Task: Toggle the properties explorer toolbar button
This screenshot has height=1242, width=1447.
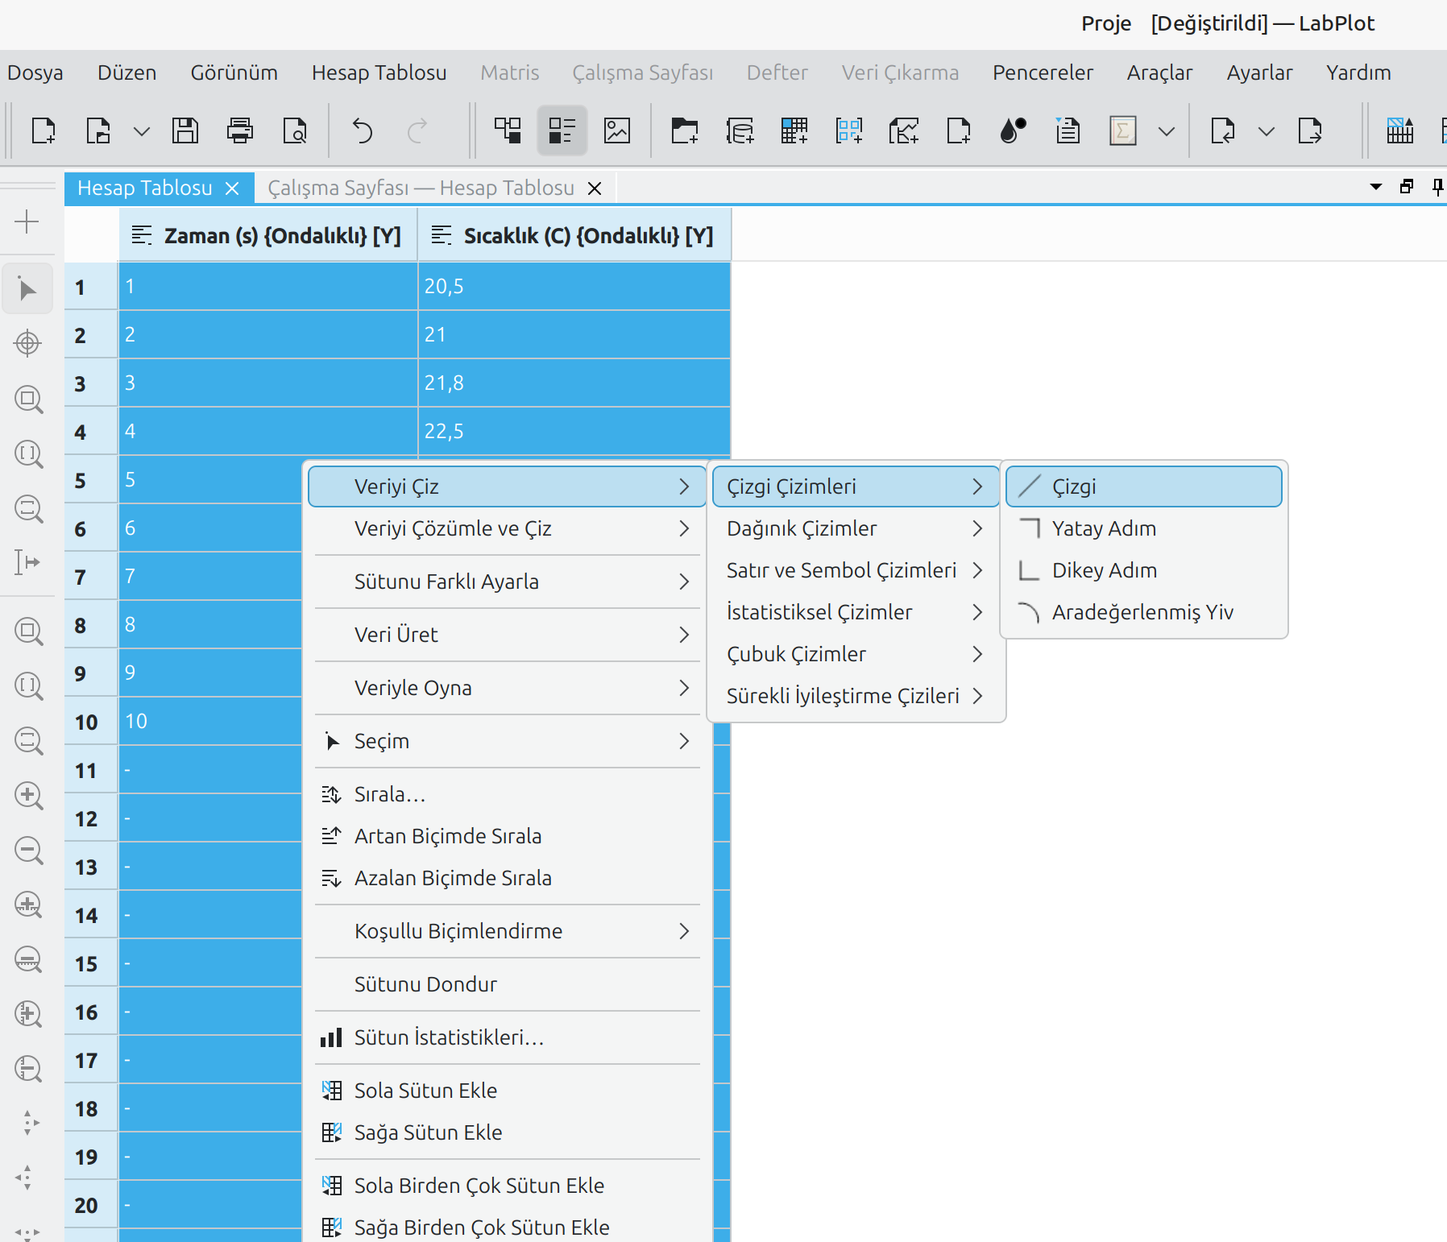Action: [562, 130]
